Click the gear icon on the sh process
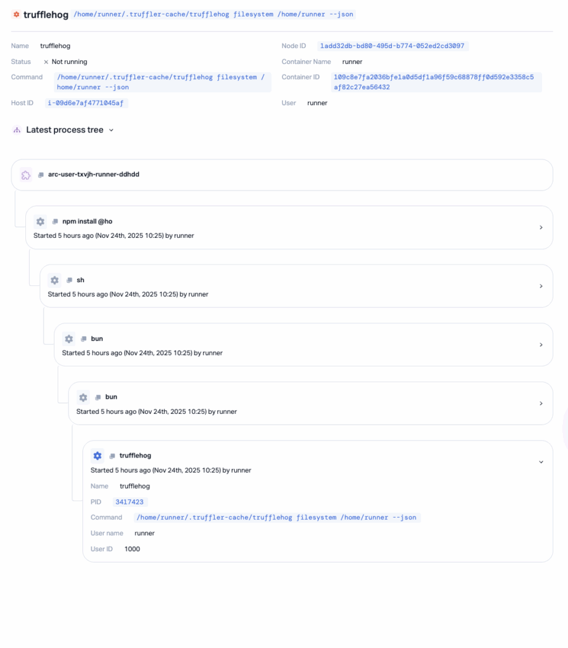 [x=54, y=280]
